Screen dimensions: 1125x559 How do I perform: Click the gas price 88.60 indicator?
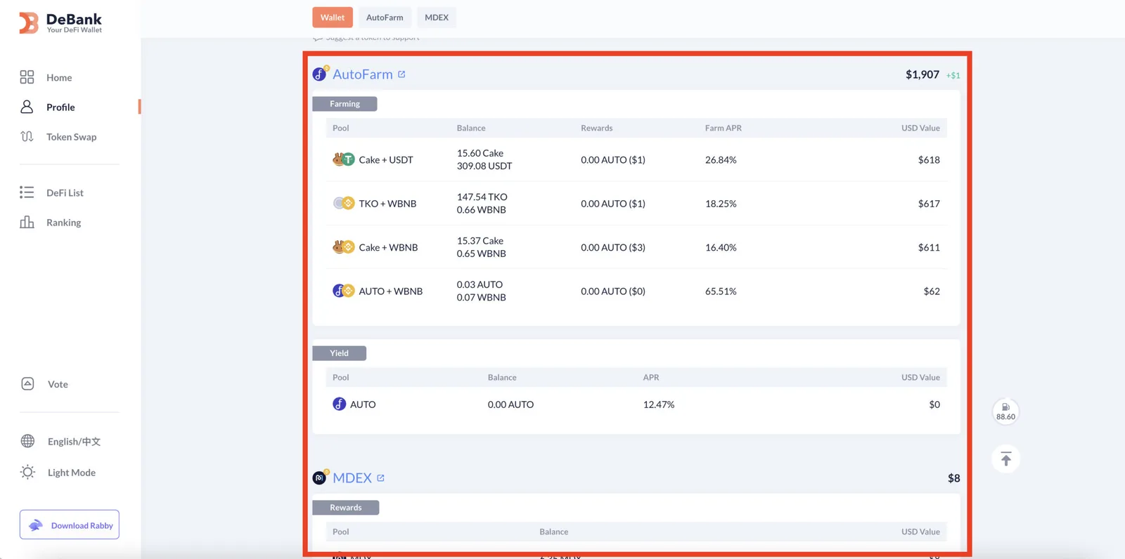(1005, 411)
